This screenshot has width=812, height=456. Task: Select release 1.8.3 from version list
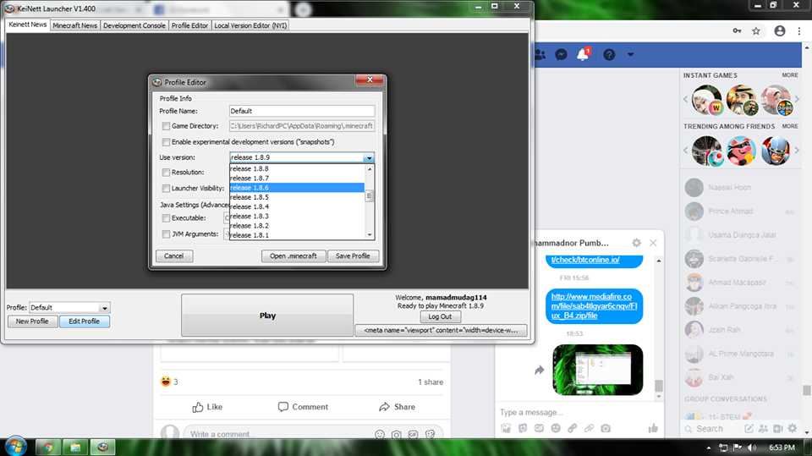click(297, 216)
